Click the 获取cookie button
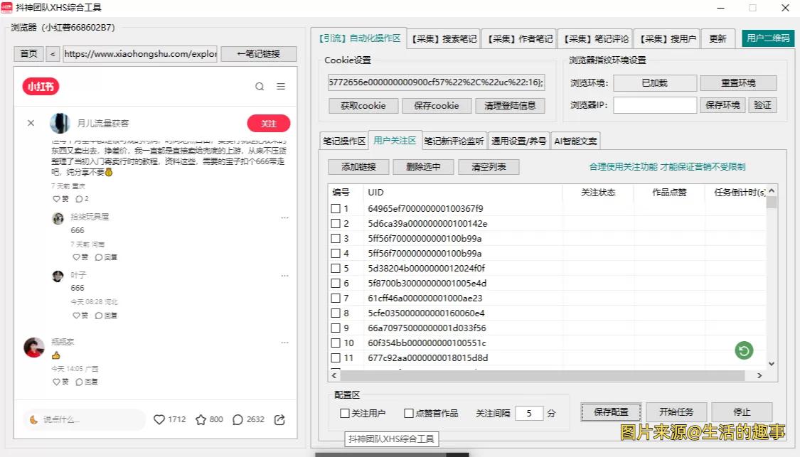 point(363,105)
